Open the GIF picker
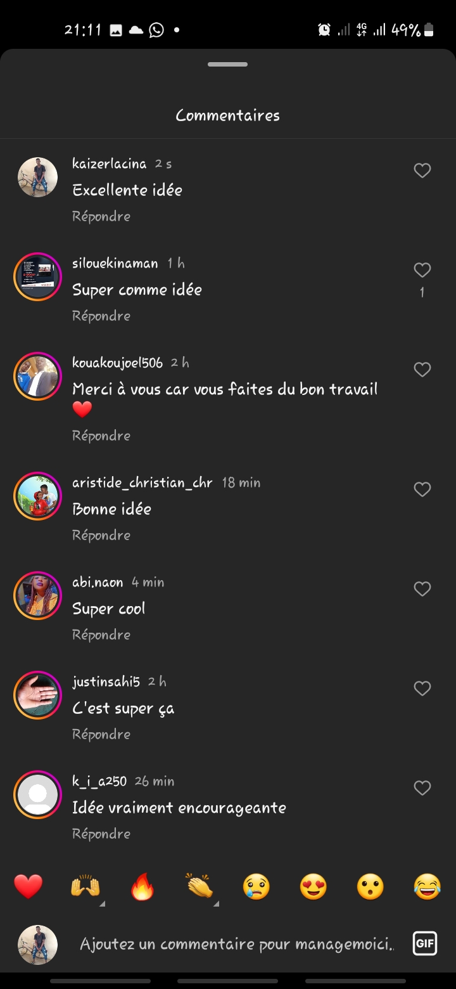The width and height of the screenshot is (456, 989). (424, 943)
